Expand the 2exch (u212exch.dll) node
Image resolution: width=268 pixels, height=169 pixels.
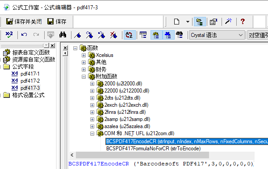click(92, 105)
